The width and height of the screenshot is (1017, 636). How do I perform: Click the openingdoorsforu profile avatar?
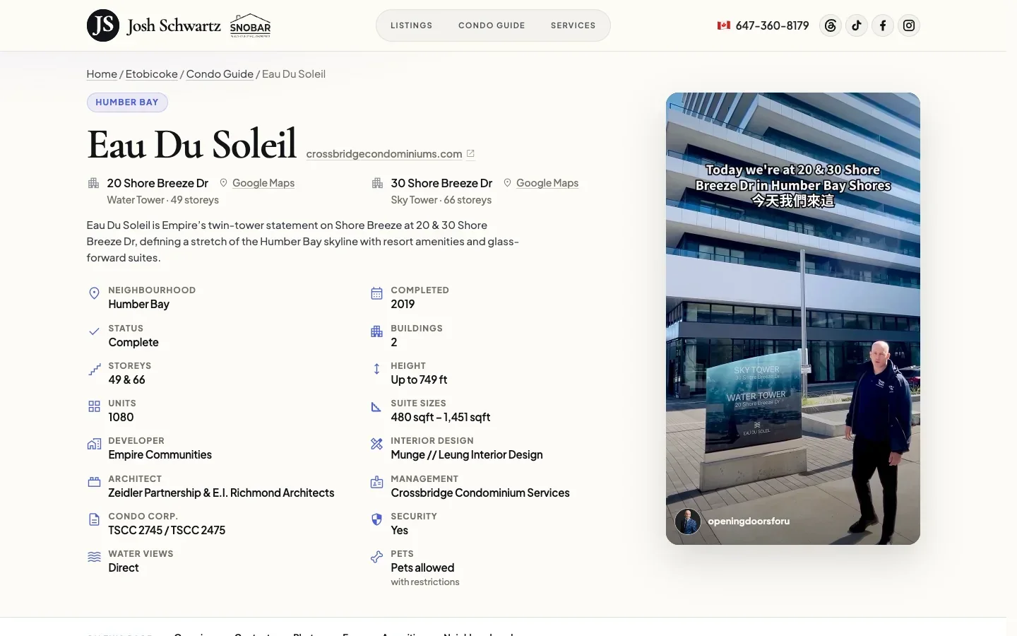click(x=688, y=522)
